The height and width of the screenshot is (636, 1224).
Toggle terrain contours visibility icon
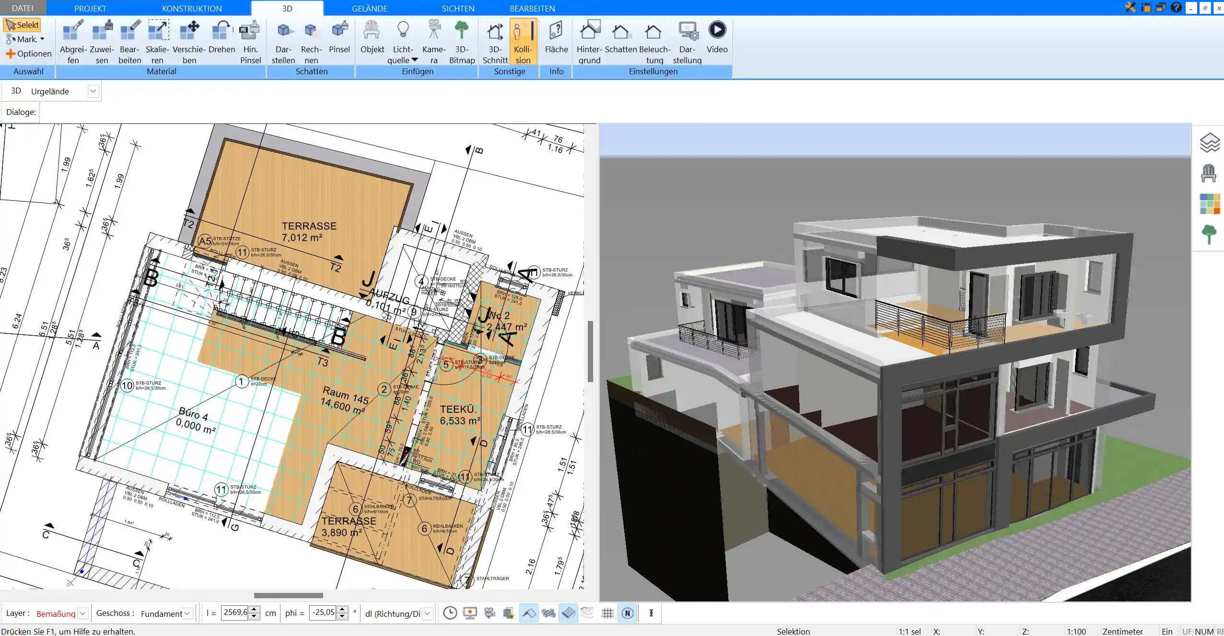[587, 613]
